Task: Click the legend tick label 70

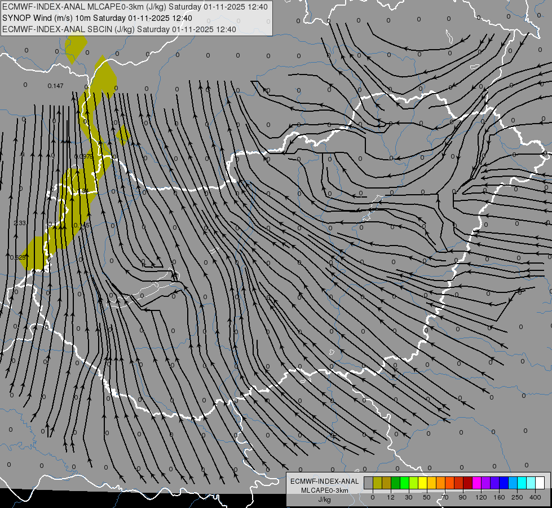Action: (x=445, y=497)
